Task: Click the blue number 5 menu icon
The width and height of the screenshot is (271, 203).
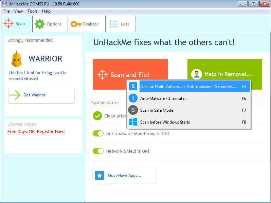Action: click(133, 86)
